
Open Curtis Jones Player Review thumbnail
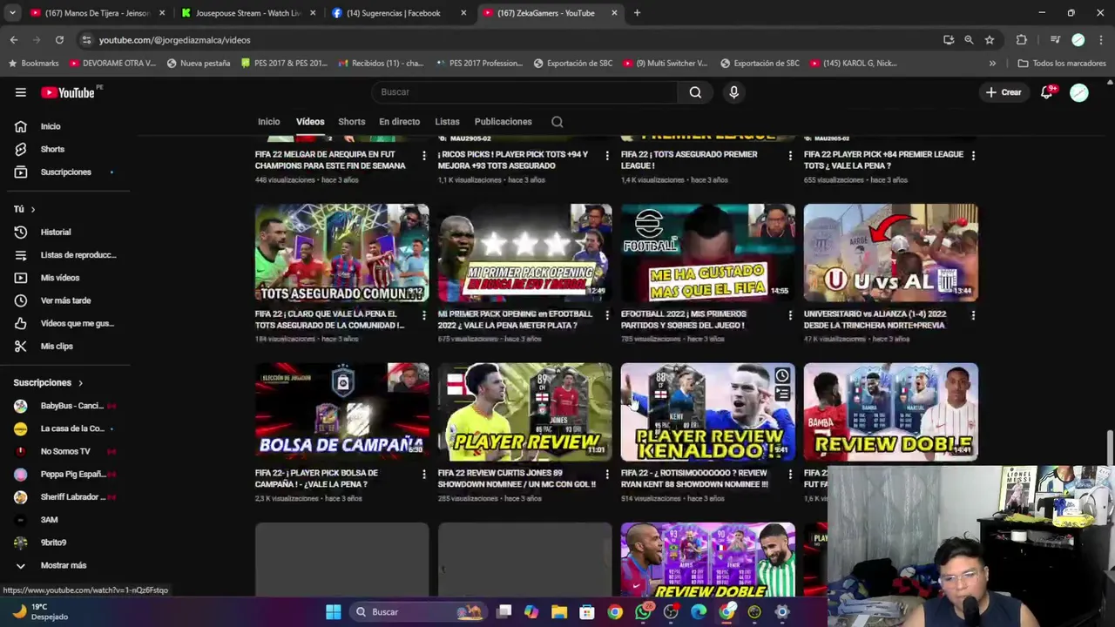coord(524,412)
